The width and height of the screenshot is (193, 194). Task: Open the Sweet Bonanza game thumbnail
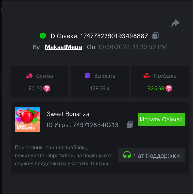point(27,119)
